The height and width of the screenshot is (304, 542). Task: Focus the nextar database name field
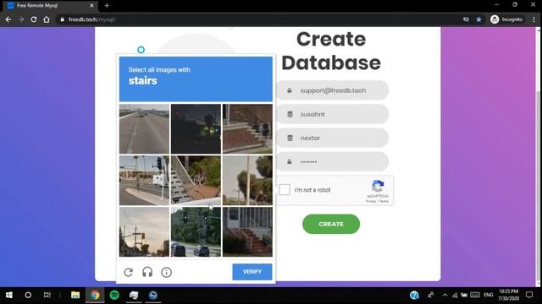click(333, 138)
